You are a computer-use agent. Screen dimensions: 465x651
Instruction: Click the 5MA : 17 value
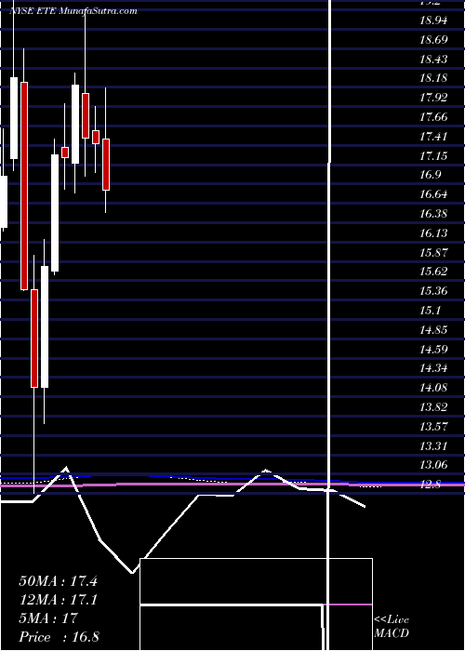click(x=48, y=618)
